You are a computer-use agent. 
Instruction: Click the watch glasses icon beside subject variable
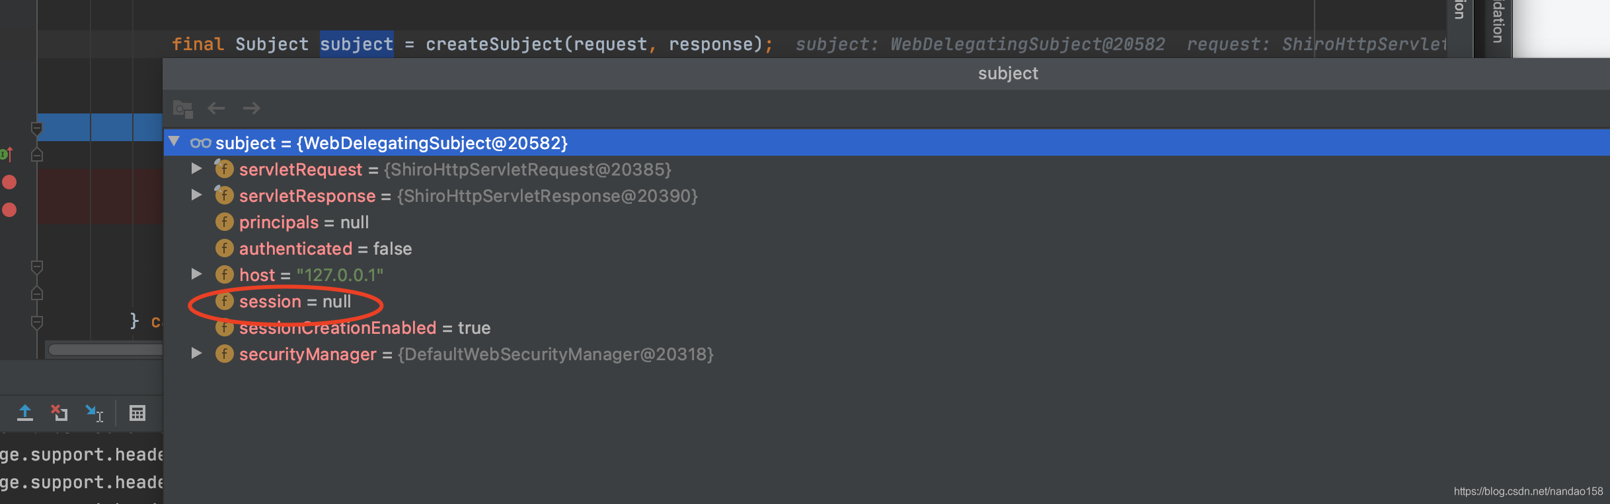(200, 142)
